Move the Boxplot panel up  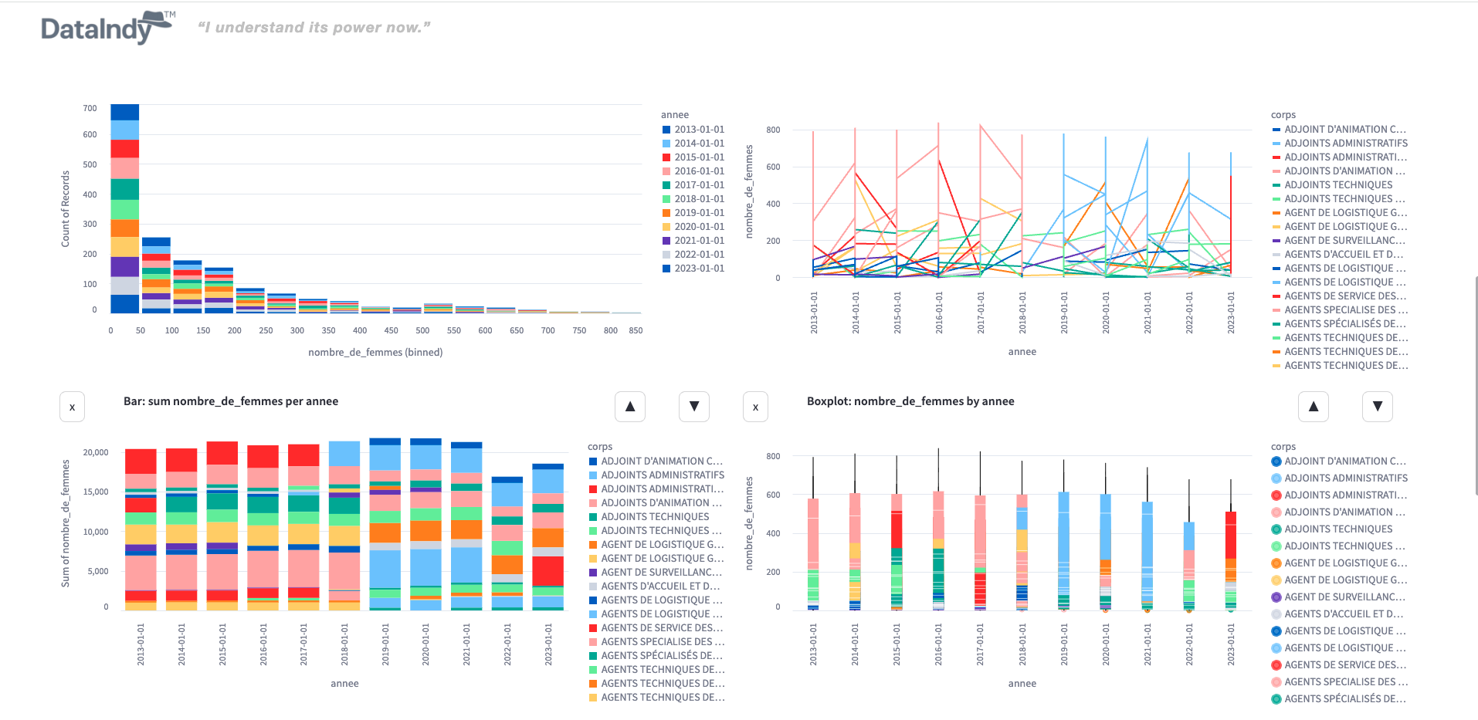tap(1313, 407)
